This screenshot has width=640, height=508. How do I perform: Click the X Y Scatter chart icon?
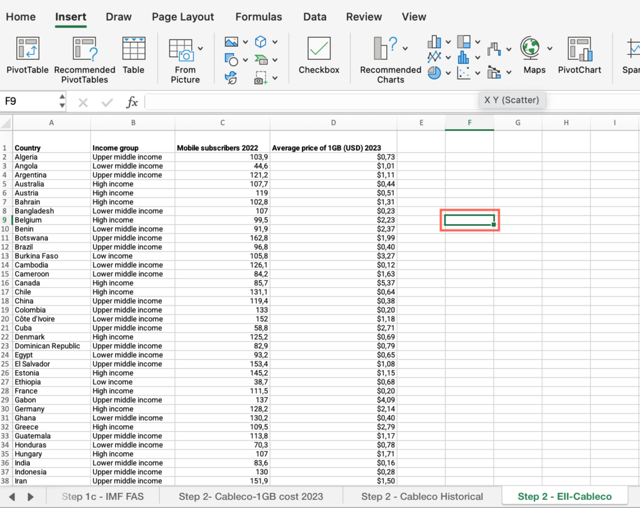[464, 73]
